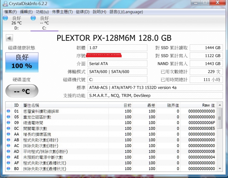Click status orb of attribute AB
228x178 pixels.
[9, 140]
